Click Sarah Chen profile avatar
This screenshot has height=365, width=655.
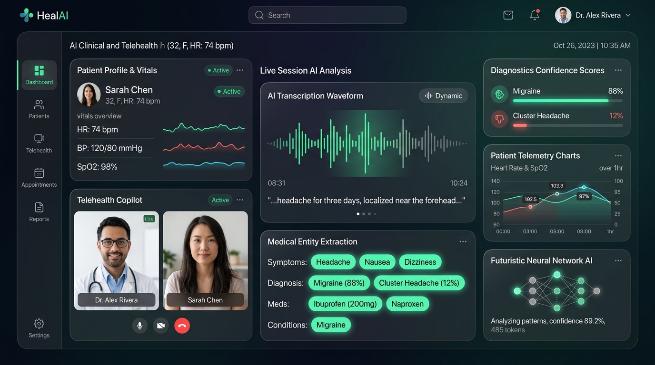89,94
